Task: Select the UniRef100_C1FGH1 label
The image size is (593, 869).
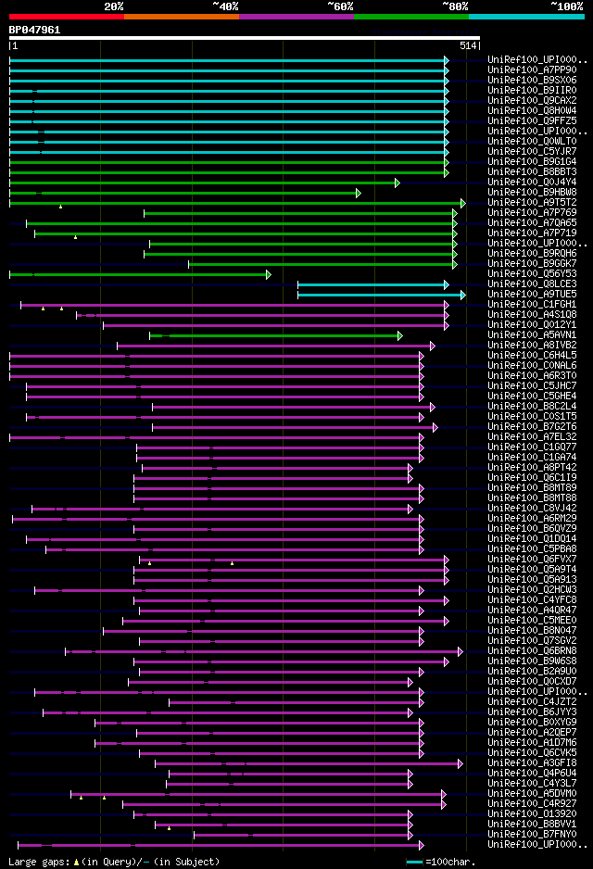Action: 532,304
